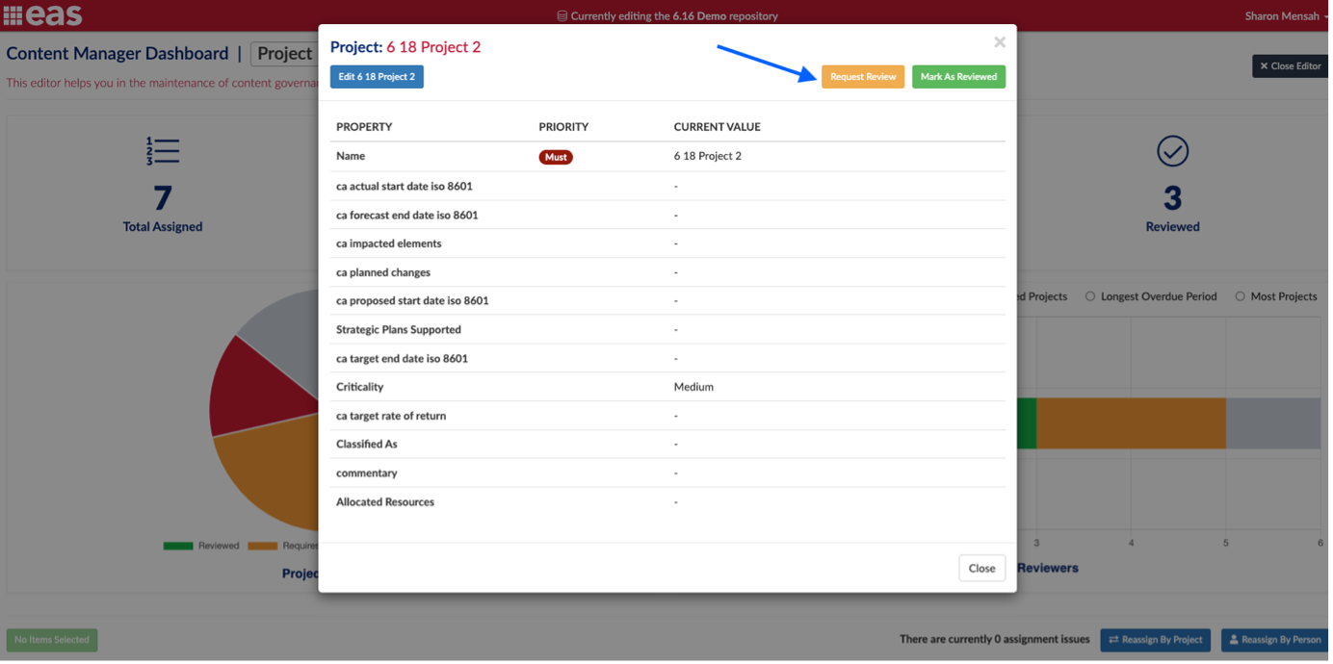Screen dimensions: 1333x664
Task: Click the No Items Selected button
Action: [x=52, y=640]
